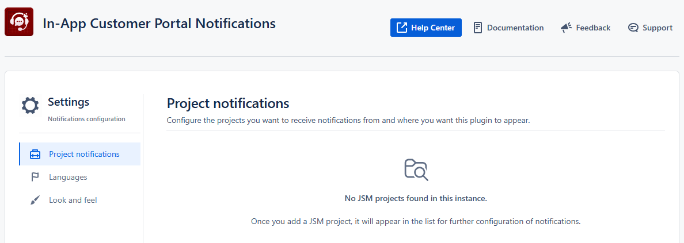Open the Documentation link
This screenshot has height=243, width=684.
click(x=508, y=28)
